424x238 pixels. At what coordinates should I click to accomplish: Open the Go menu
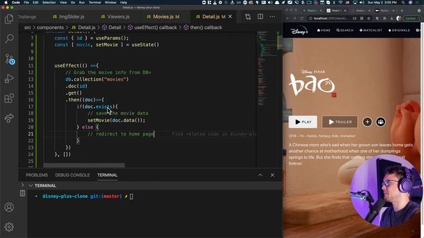(73, 3)
